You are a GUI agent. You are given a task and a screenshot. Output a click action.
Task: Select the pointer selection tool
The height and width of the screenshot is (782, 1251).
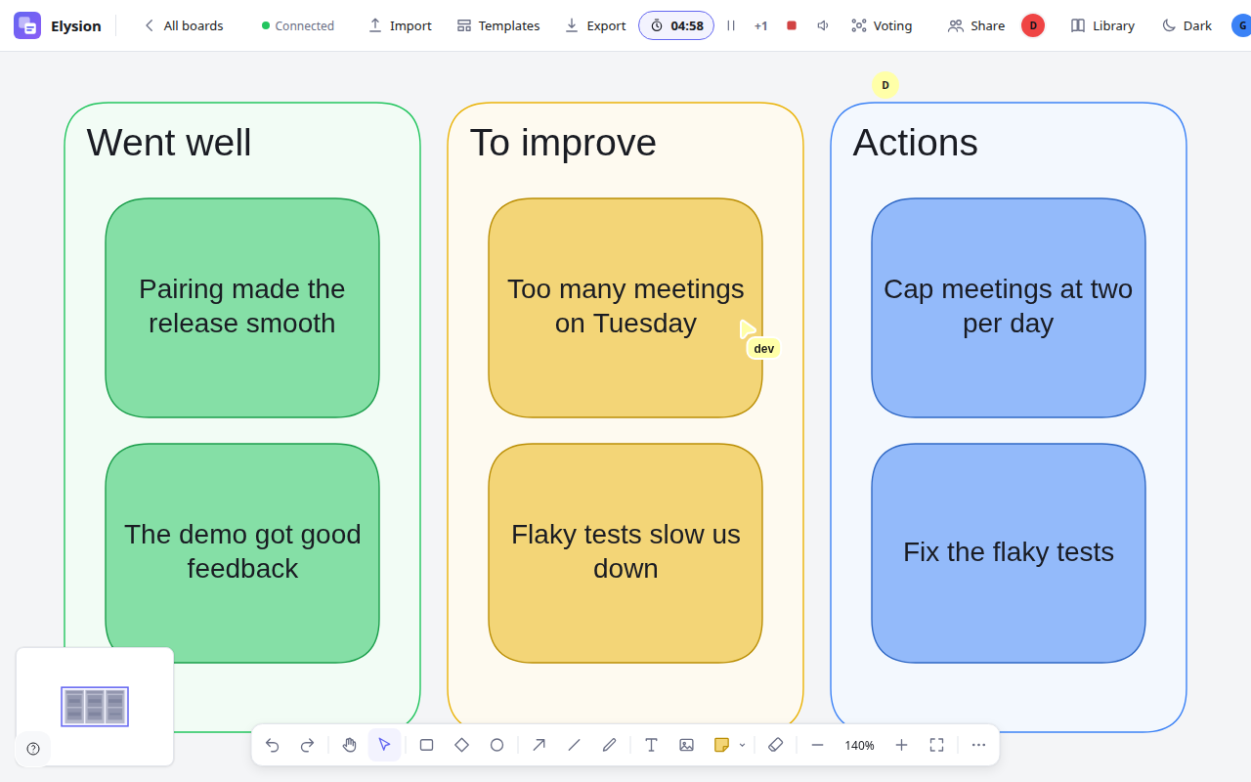pos(384,745)
